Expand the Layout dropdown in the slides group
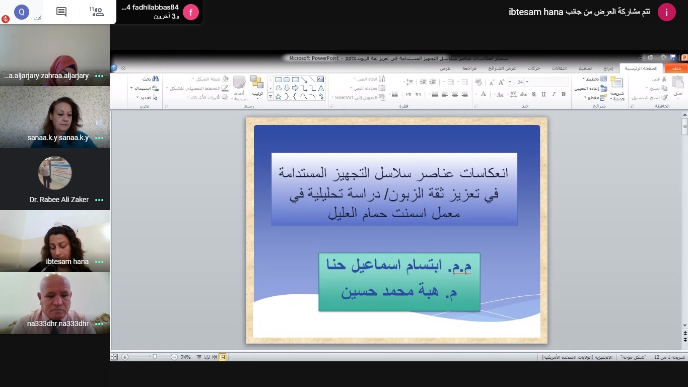 584,79
